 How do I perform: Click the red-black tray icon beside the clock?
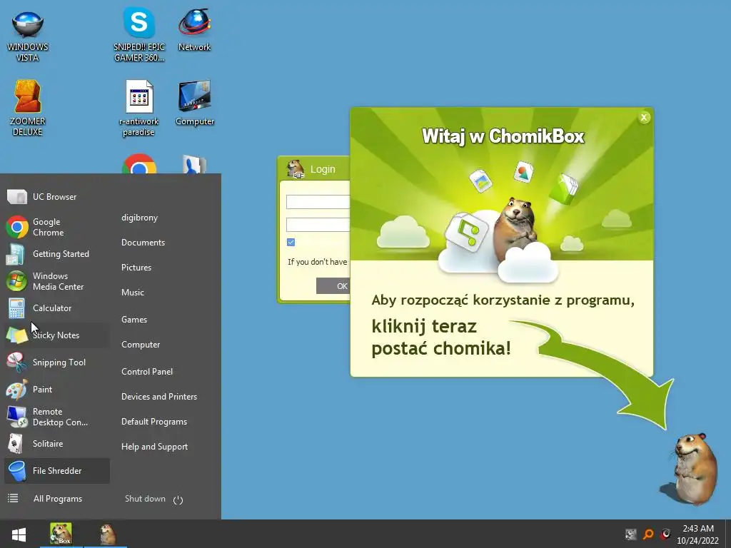click(666, 534)
